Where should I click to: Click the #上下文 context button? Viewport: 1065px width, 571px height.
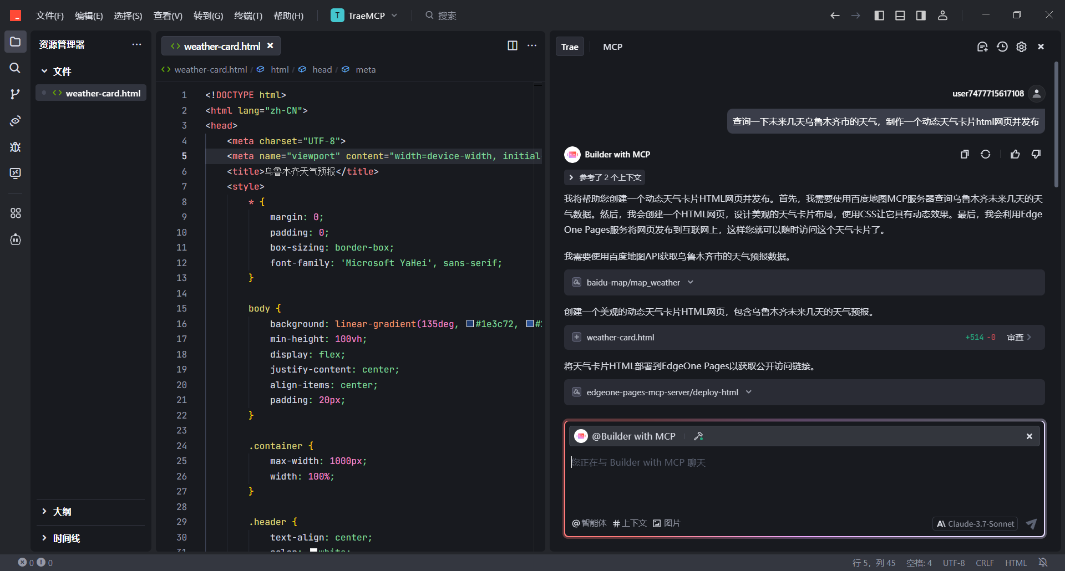630,523
